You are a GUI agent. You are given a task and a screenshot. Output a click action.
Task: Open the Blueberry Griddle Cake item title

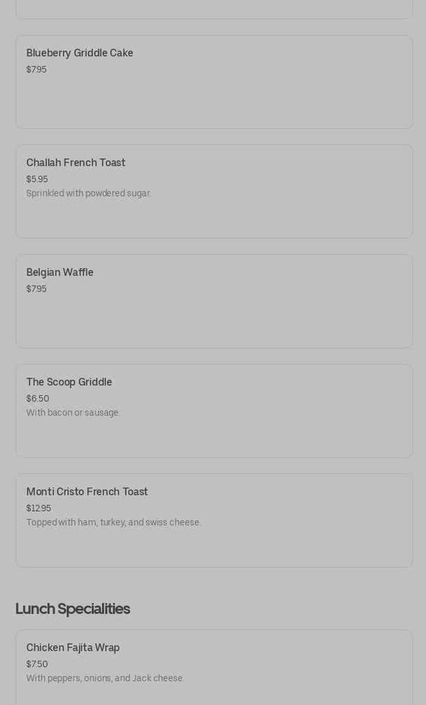point(80,53)
